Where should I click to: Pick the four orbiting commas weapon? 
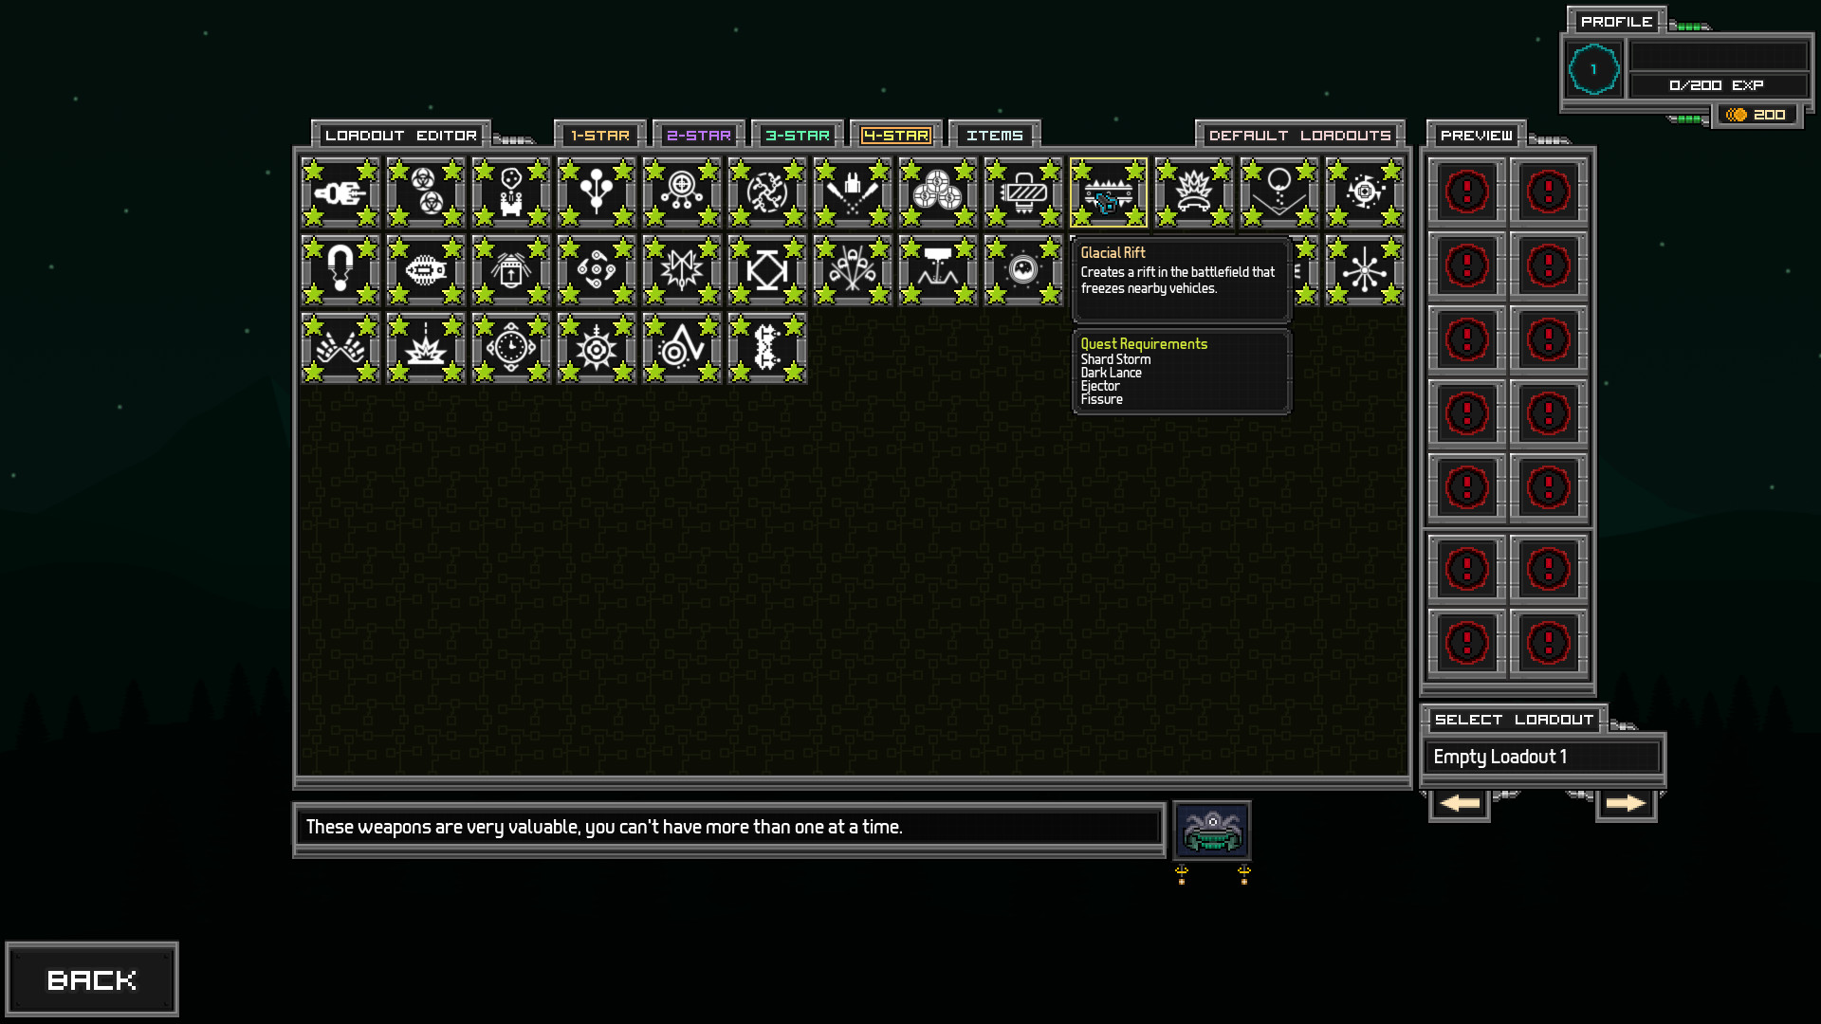[x=597, y=271]
